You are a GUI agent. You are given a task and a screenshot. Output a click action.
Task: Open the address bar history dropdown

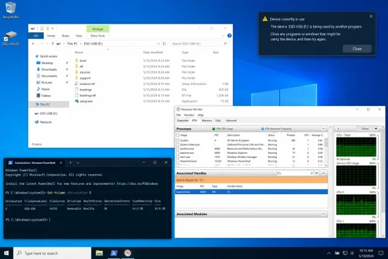coord(158,44)
